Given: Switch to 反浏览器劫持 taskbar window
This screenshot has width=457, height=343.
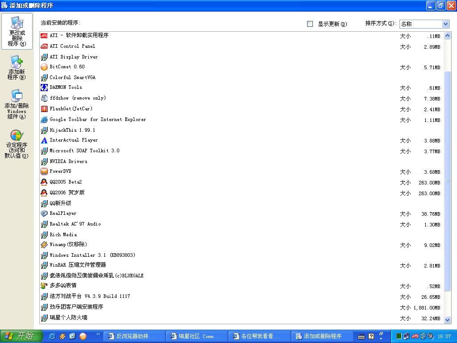Looking at the screenshot, I should [x=134, y=336].
